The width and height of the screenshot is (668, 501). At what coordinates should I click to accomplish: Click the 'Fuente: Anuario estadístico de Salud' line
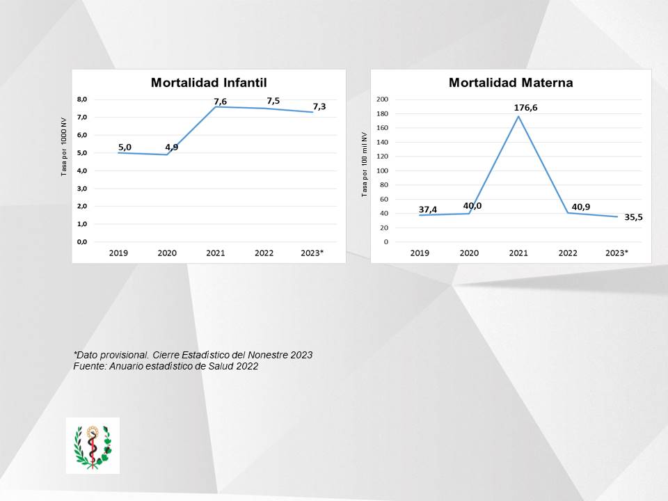pos(166,366)
